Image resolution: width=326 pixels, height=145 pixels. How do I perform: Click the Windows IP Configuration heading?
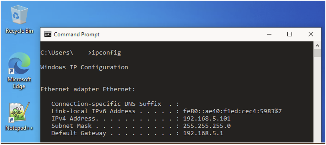point(84,67)
